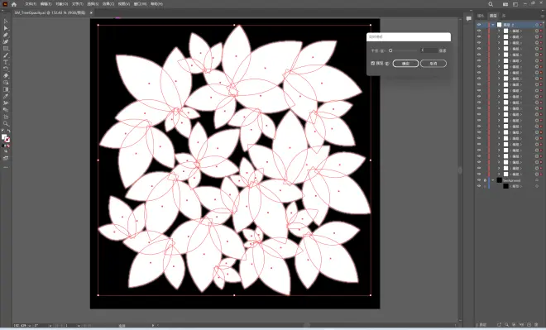
Task: Open the File menu (文件)
Action: pyautogui.click(x=31, y=4)
